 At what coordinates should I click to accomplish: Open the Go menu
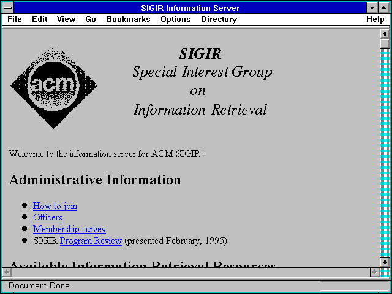point(91,19)
